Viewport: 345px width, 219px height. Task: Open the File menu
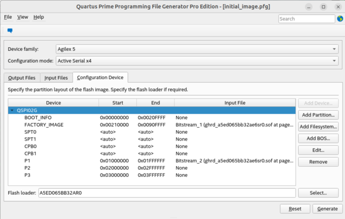pyautogui.click(x=8, y=17)
